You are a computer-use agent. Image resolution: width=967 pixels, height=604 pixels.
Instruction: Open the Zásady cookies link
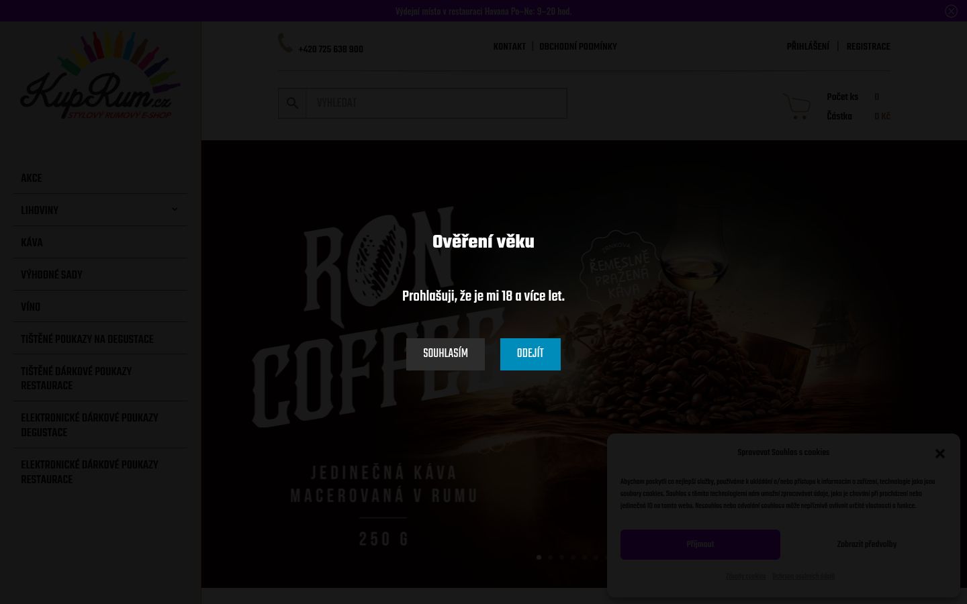[x=745, y=576]
